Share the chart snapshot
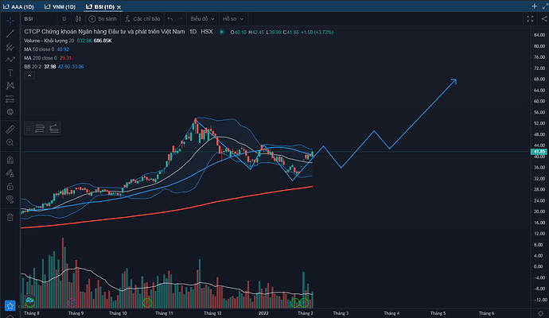Screen dimensions: 549x318 [x=543, y=19]
